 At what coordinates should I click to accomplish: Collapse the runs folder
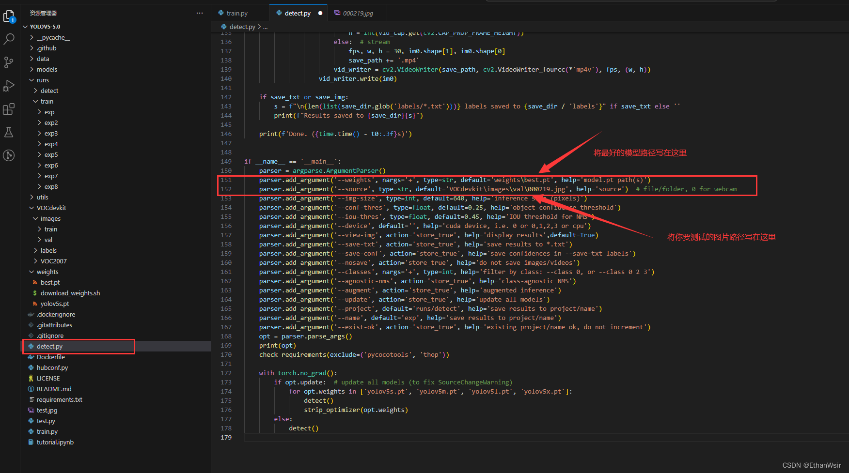(31, 80)
